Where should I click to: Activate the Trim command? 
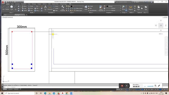pyautogui.click(x=36, y=6)
